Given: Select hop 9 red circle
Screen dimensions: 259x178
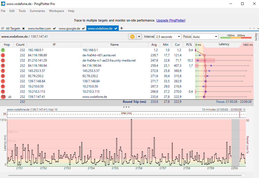Looking at the screenshot, I should 3,91.
